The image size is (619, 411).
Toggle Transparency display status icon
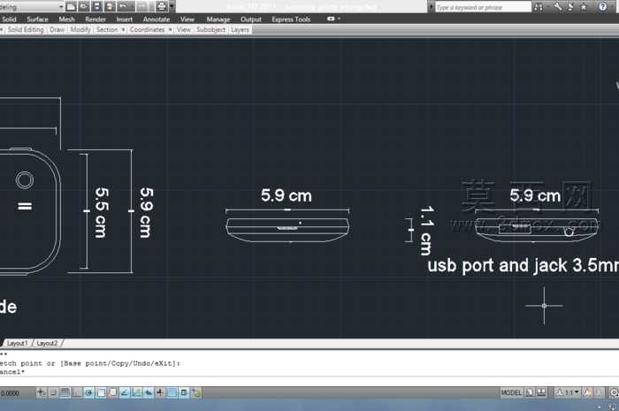(172, 392)
